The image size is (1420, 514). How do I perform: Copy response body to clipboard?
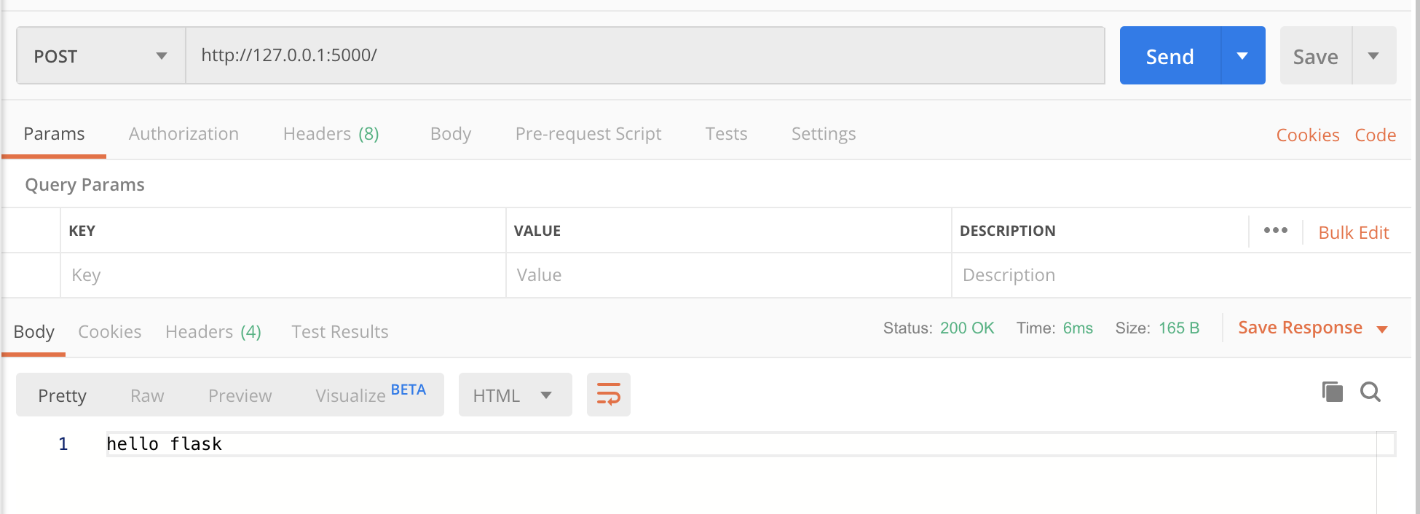pyautogui.click(x=1332, y=392)
